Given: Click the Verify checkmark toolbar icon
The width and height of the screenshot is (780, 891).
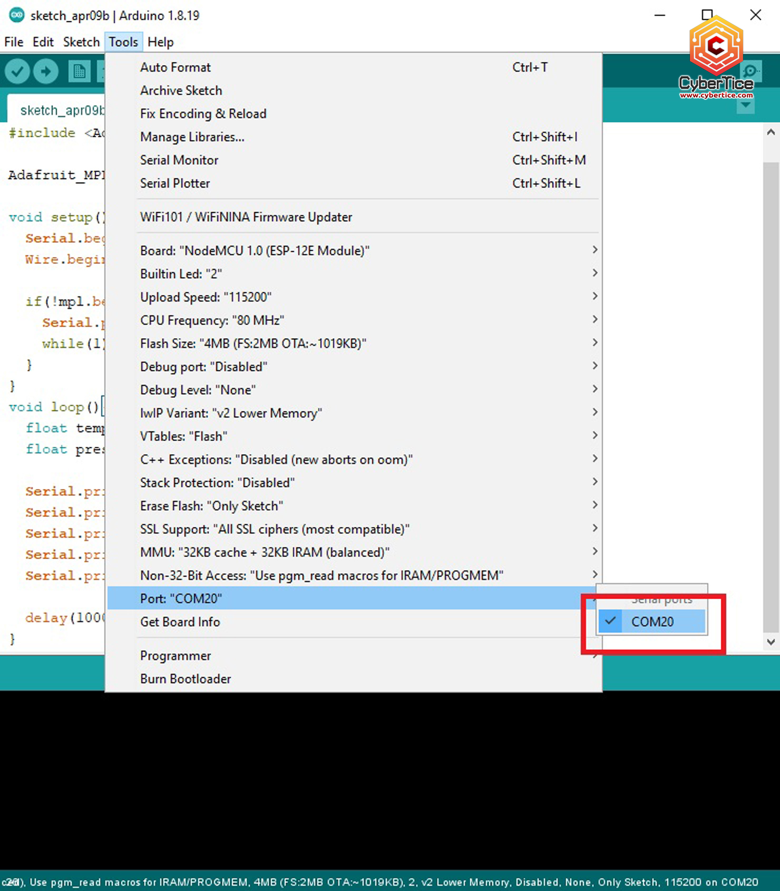Looking at the screenshot, I should (x=17, y=71).
